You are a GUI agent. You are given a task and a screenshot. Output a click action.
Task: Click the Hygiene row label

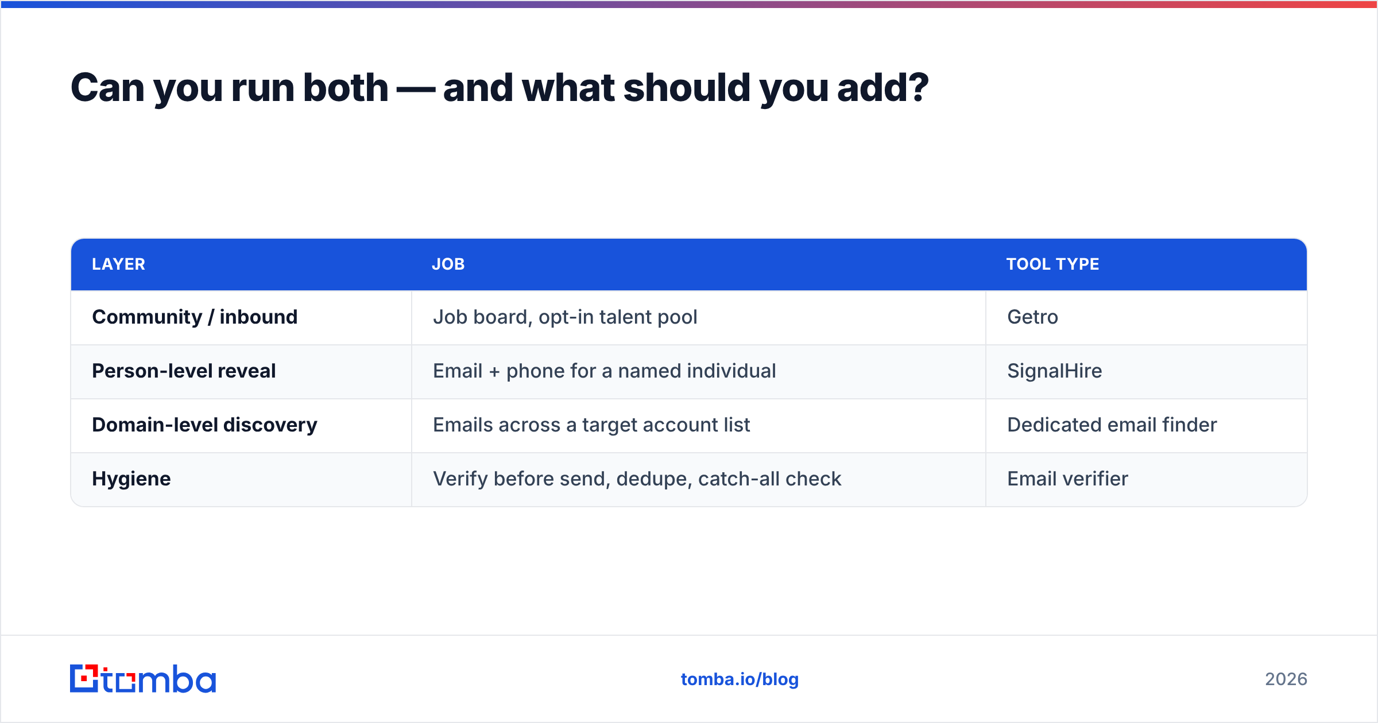point(131,479)
